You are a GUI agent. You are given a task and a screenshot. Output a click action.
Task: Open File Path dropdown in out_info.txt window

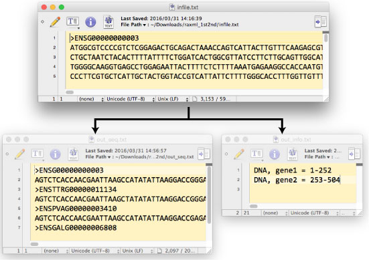[317, 157]
